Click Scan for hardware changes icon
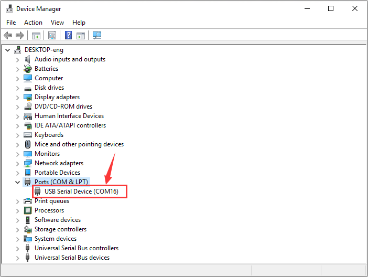The height and width of the screenshot is (277, 368). tap(97, 35)
